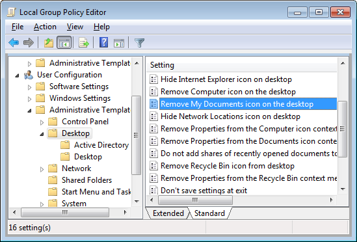Screen dimensions: 357x242
Task: Select Shared Folders in the tree
Action: tap(86, 180)
